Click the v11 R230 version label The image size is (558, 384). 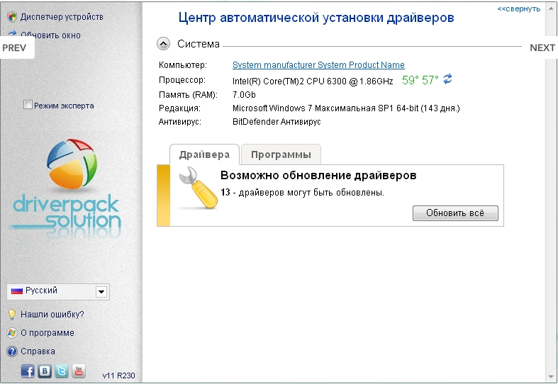tap(118, 375)
